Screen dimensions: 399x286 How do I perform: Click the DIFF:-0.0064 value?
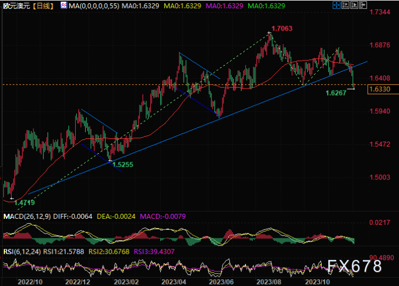[73, 217]
